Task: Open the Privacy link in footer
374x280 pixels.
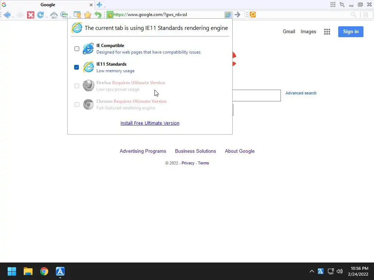Action: click(188, 163)
